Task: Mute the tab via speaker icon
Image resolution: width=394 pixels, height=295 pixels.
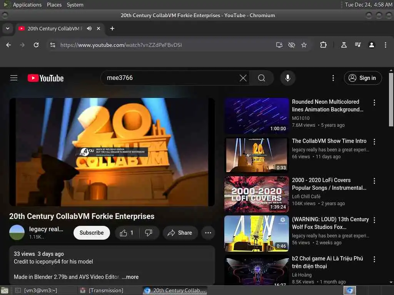Action: (x=89, y=28)
